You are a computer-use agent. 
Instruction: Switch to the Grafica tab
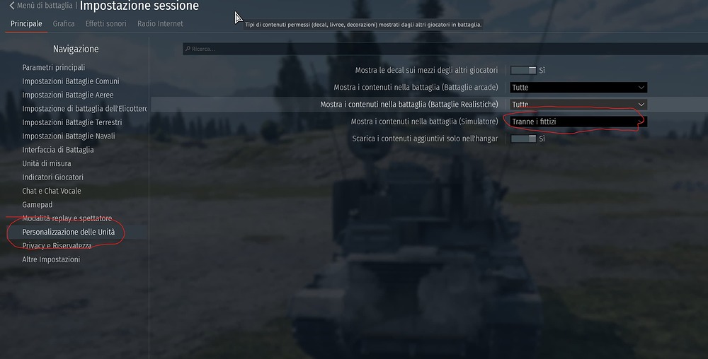click(64, 23)
